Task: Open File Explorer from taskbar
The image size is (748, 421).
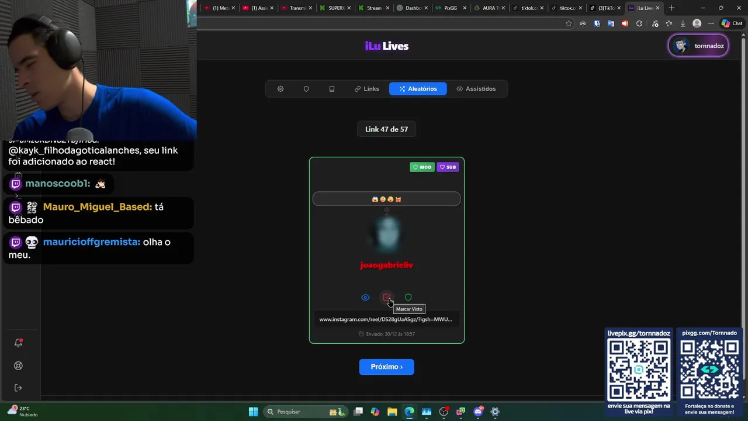Action: 392,412
